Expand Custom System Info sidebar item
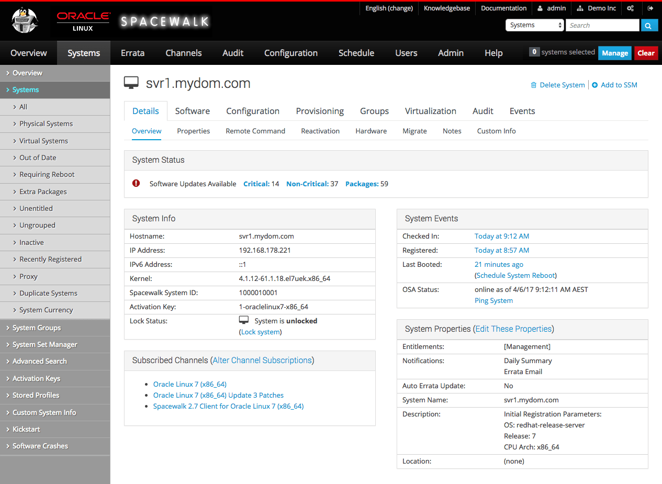The image size is (662, 484). tap(55, 412)
